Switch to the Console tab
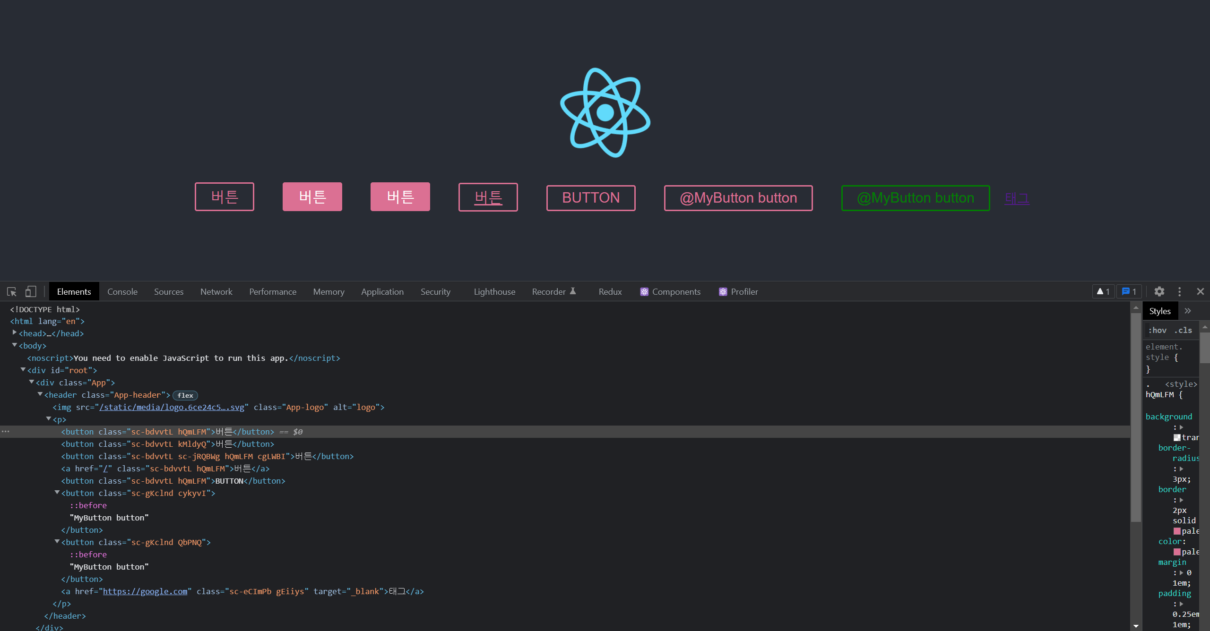Image resolution: width=1210 pixels, height=631 pixels. click(x=122, y=292)
